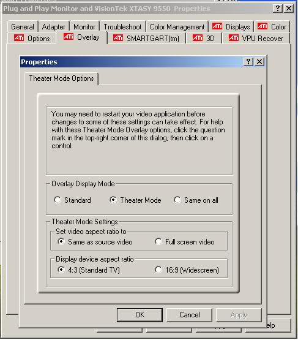Switch to the ATI Options tab

pos(32,39)
